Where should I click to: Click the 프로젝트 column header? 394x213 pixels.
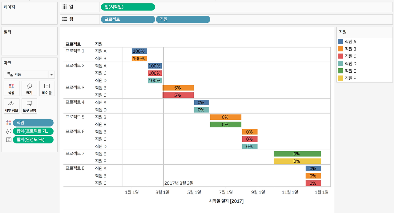pos(73,44)
